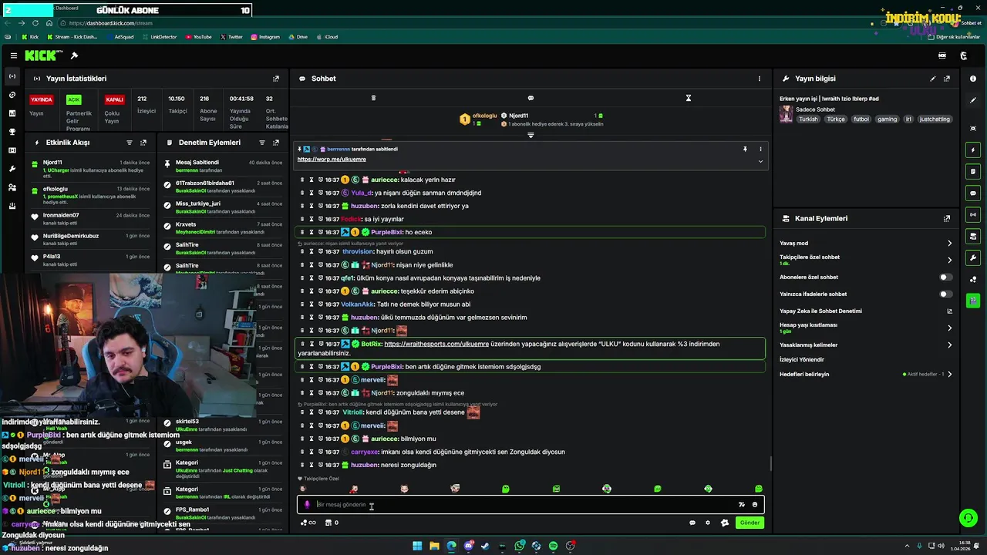Image resolution: width=987 pixels, height=555 pixels.
Task: Click the info icon in the right sidebar
Action: [973, 79]
